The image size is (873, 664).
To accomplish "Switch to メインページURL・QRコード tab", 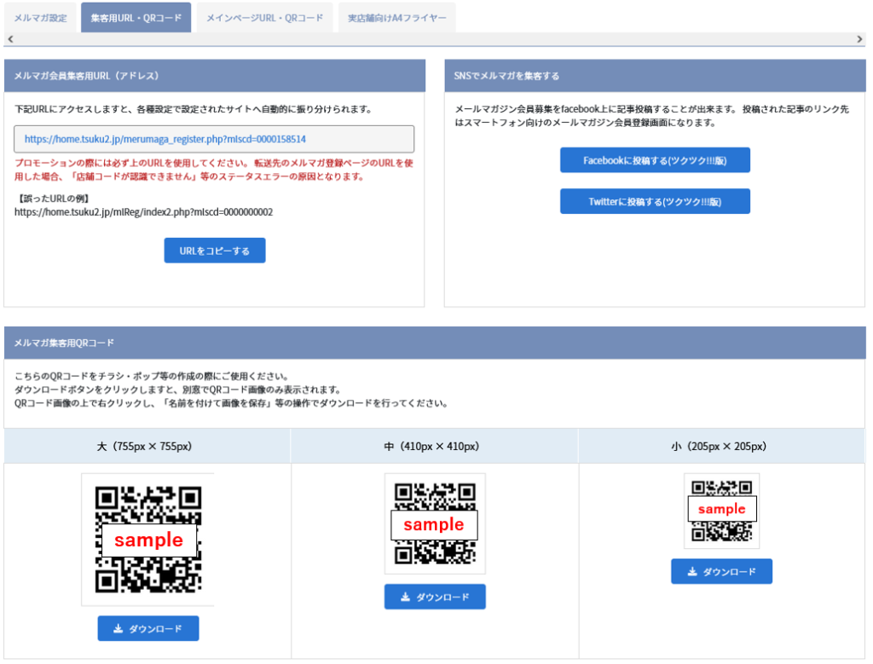I will pyautogui.click(x=264, y=18).
